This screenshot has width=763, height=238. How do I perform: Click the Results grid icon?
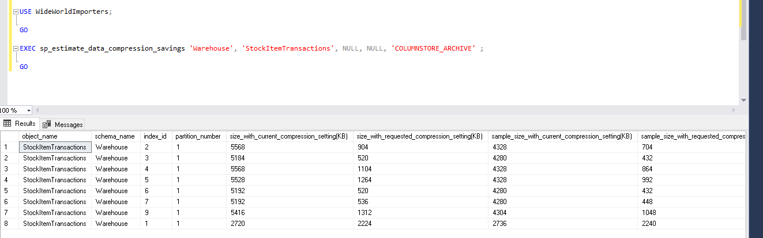click(7, 124)
